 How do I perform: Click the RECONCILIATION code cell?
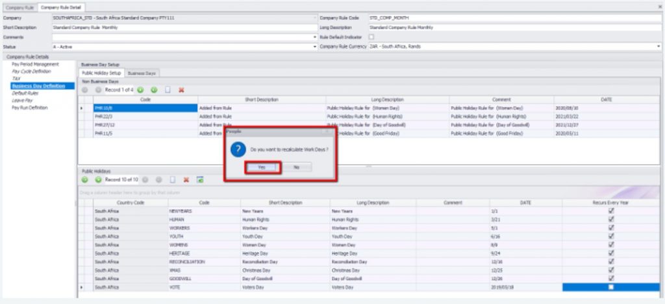click(205, 262)
